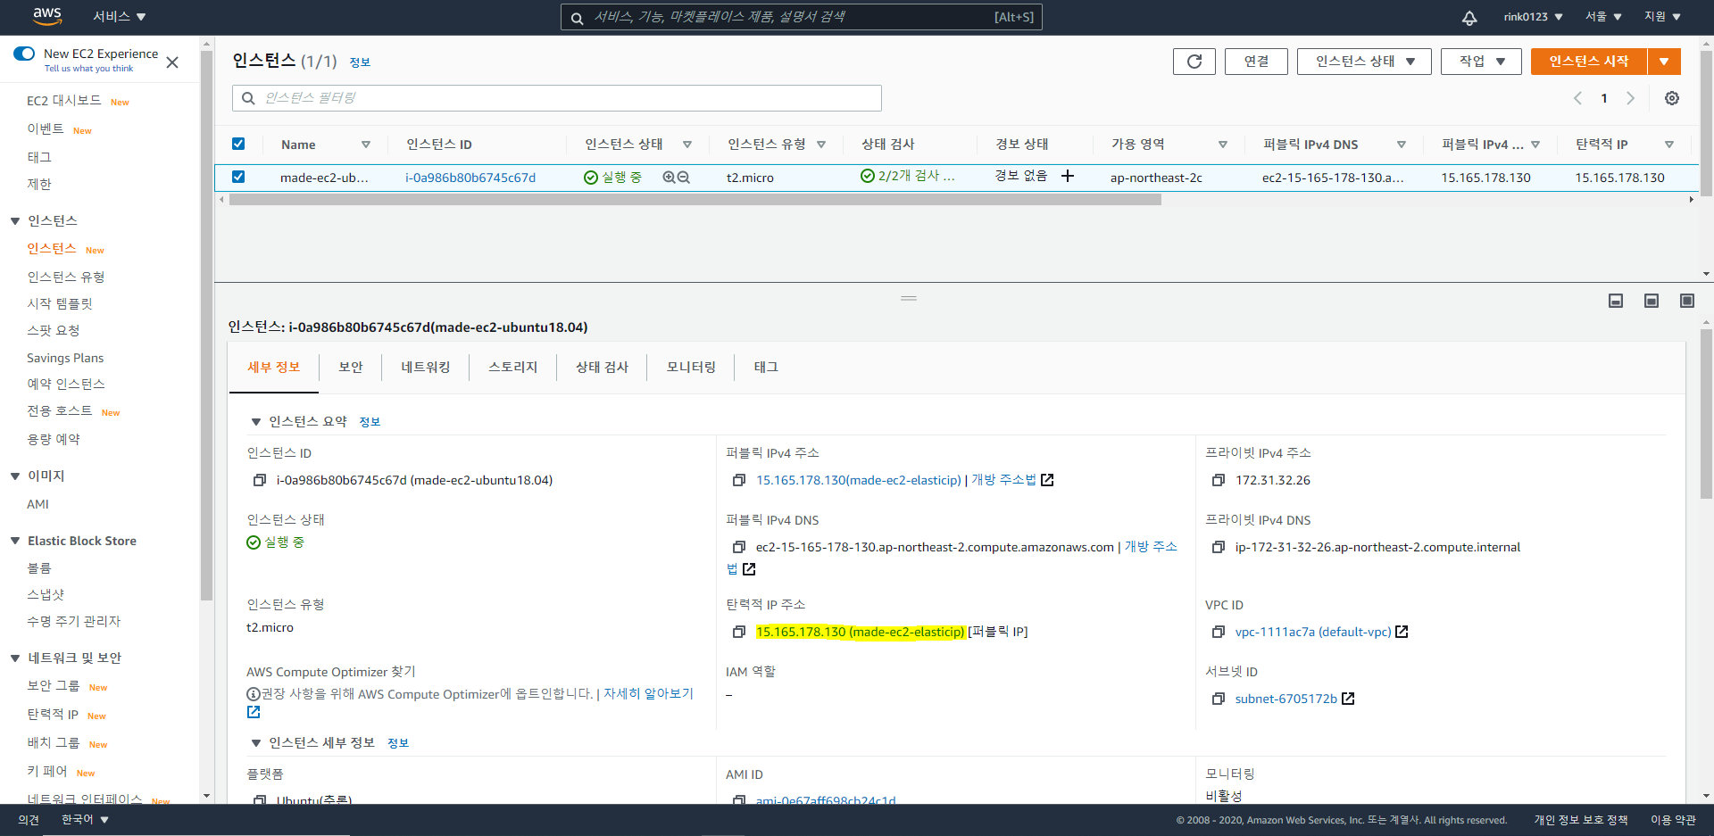Open 탄력적 IP sidebar link
This screenshot has width=1714, height=836.
point(53,715)
